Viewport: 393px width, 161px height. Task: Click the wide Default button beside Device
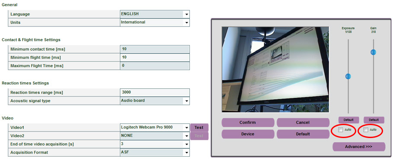(x=303, y=134)
